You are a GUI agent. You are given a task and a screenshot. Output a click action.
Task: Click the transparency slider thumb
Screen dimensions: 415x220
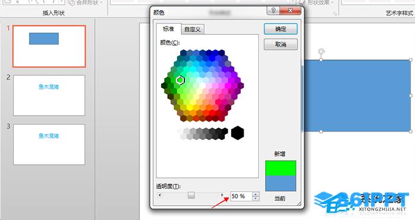(191, 195)
